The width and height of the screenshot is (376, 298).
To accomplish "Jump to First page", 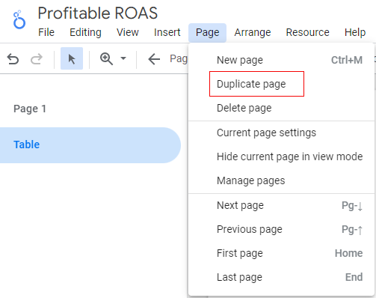I will coord(282,253).
